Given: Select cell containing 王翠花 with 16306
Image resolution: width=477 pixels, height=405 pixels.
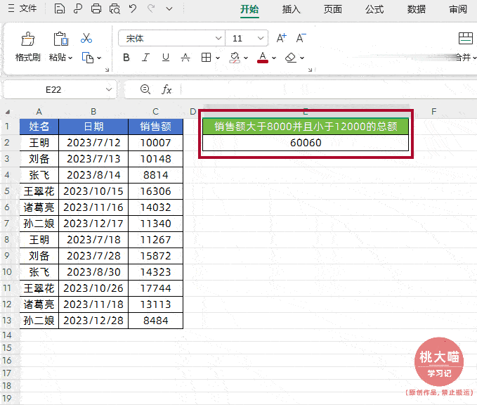Looking at the screenshot, I should point(39,191).
